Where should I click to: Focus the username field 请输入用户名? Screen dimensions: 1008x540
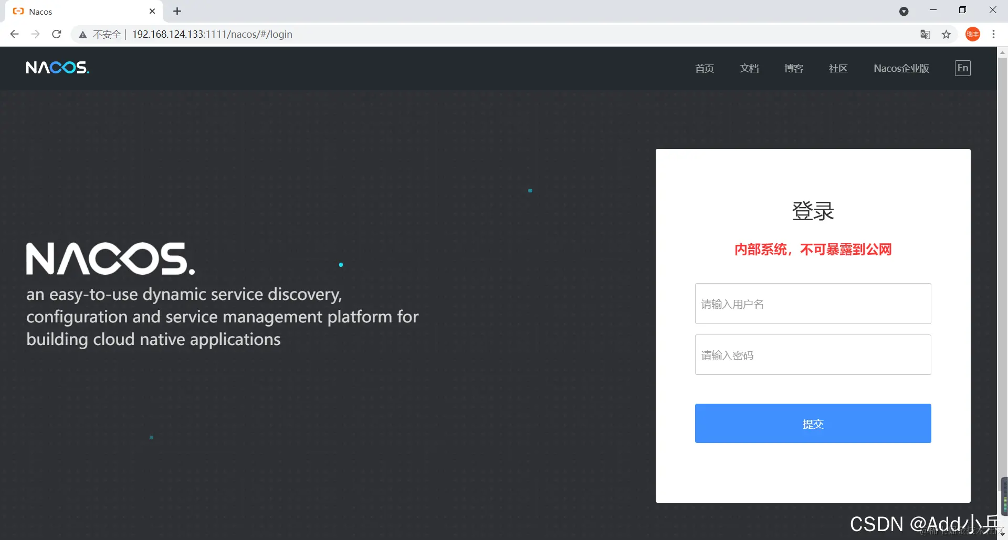coord(813,304)
